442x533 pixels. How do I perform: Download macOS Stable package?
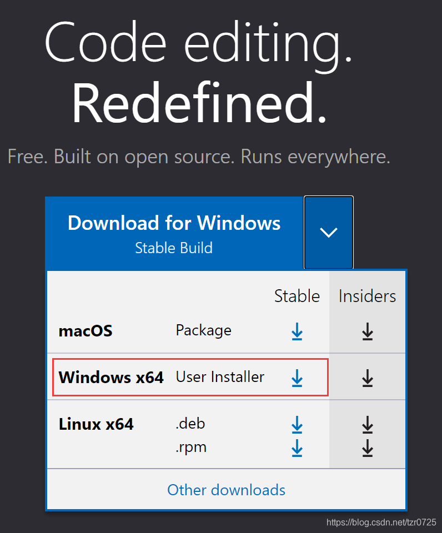(x=297, y=331)
